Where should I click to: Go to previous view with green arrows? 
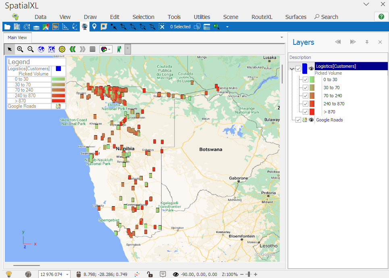72,49
